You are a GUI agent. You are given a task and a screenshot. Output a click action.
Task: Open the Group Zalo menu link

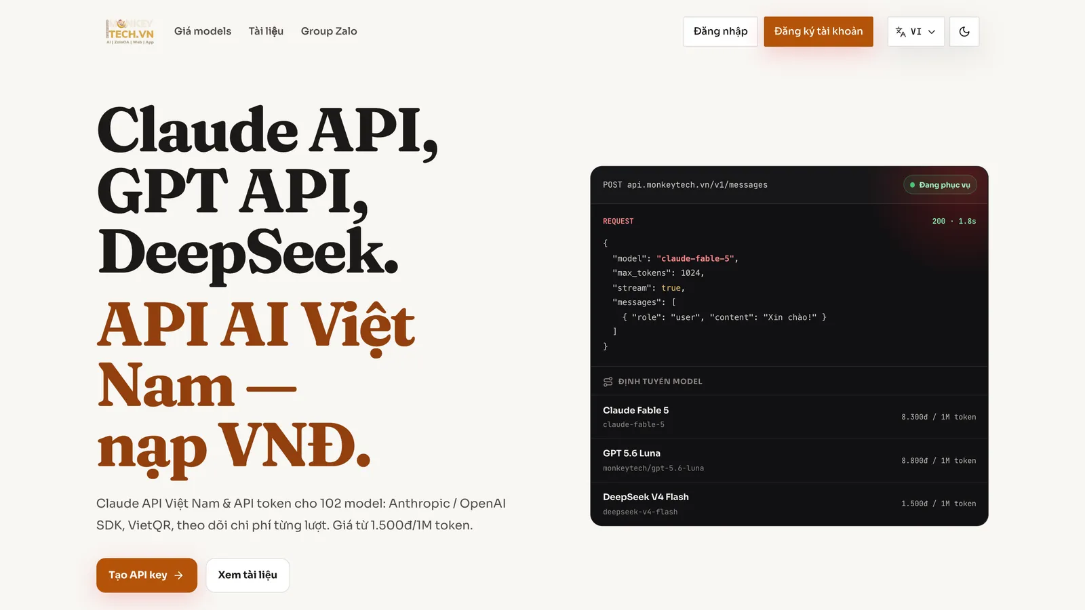click(x=329, y=31)
